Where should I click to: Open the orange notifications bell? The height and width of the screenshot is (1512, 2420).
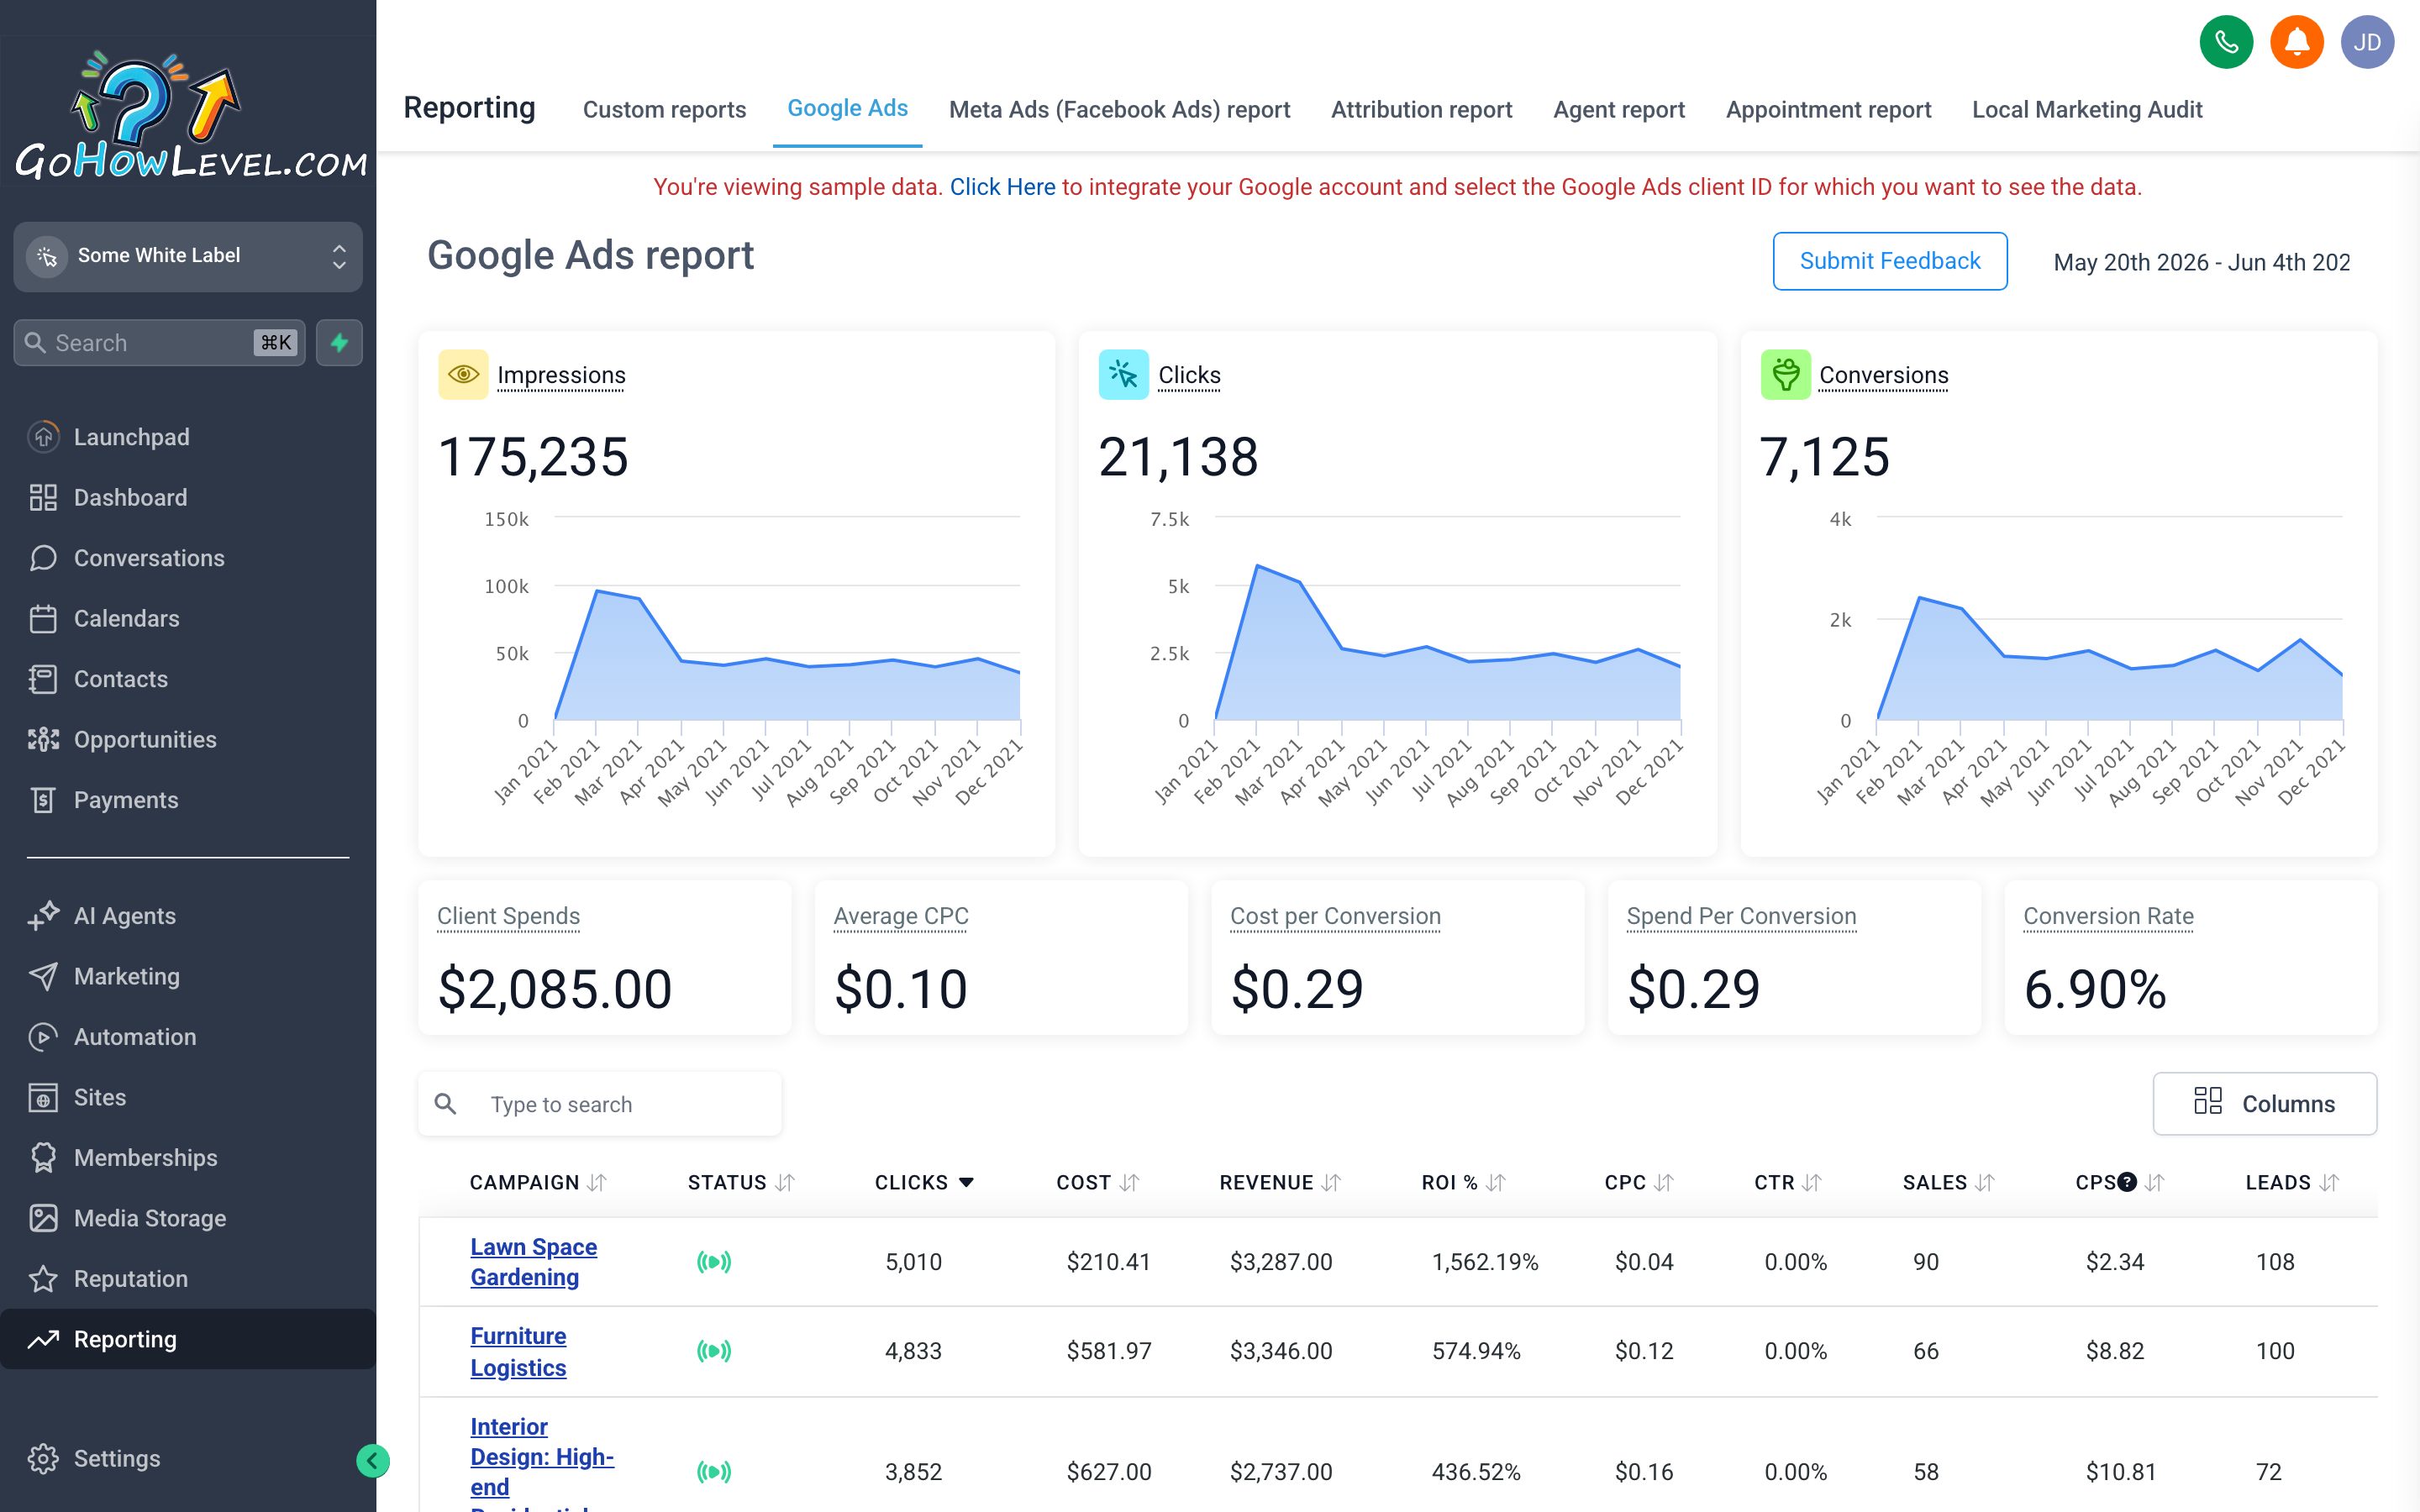click(2296, 42)
